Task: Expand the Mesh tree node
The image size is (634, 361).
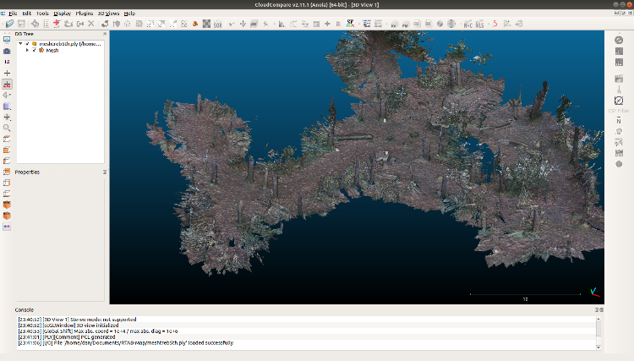Action: pyautogui.click(x=27, y=50)
